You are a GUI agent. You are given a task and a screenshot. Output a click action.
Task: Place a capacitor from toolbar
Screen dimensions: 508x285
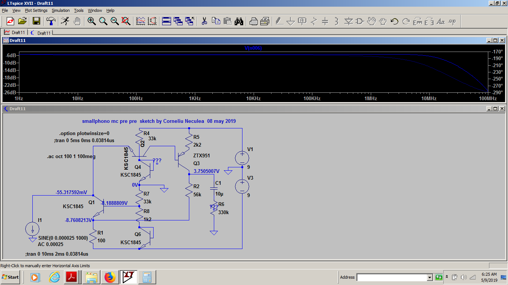pos(325,21)
